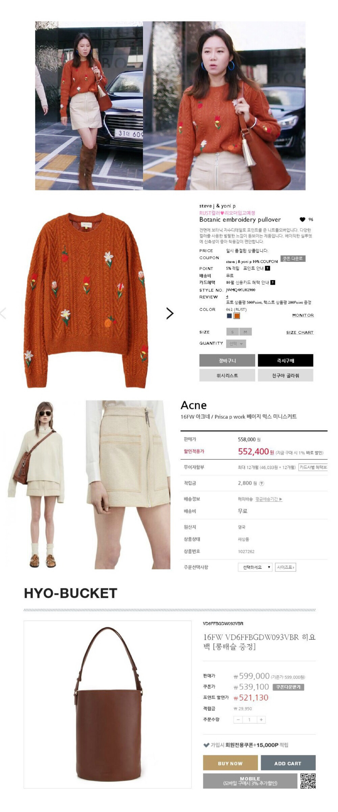Click the question mark icon next to 포인트 안내

tap(267, 268)
